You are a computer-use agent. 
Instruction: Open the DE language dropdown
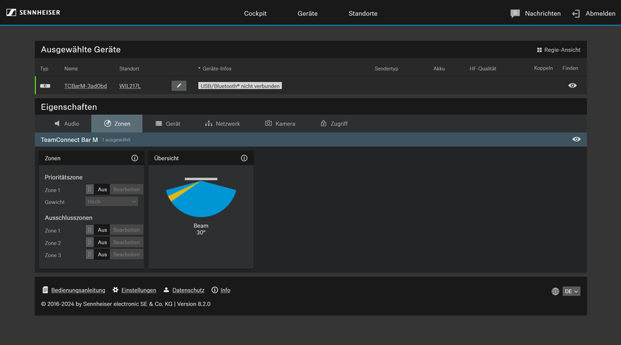click(x=571, y=292)
